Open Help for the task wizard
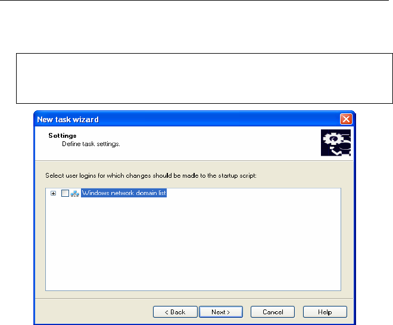This screenshot has width=393, height=325. pyautogui.click(x=325, y=312)
